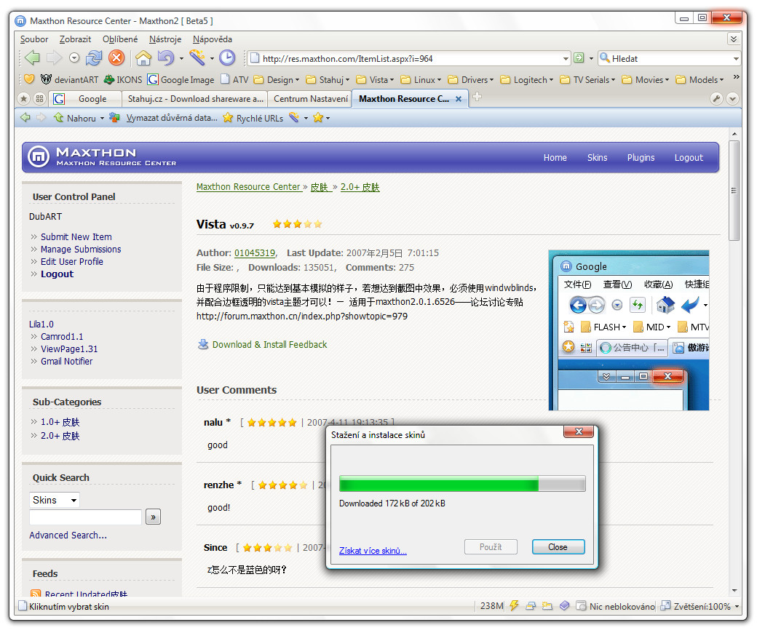Show more bookmarks with the double chevron

pos(736,76)
